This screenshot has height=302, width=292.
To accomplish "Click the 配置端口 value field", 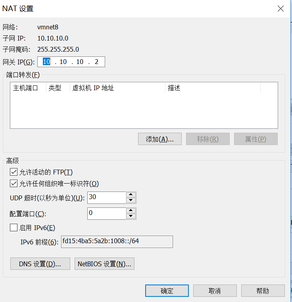I will tap(107, 213).
